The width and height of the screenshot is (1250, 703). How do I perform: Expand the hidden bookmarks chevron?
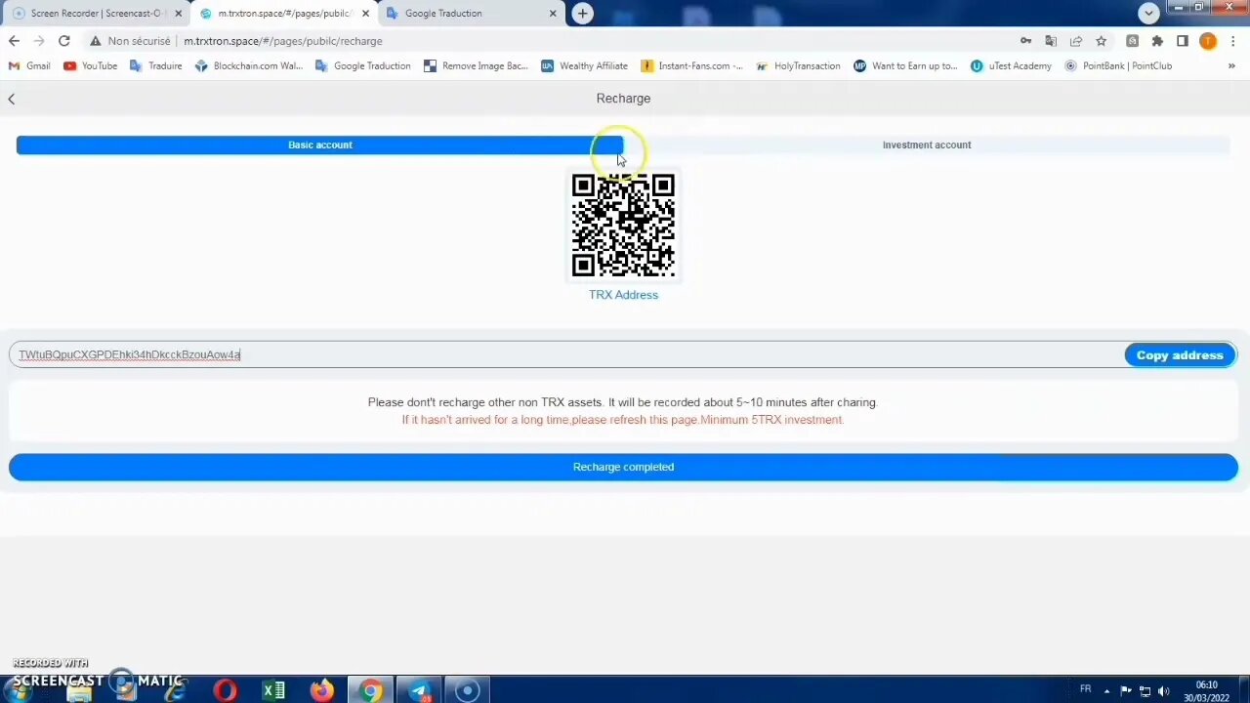coord(1231,66)
